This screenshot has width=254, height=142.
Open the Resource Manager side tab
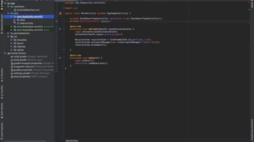(2, 24)
